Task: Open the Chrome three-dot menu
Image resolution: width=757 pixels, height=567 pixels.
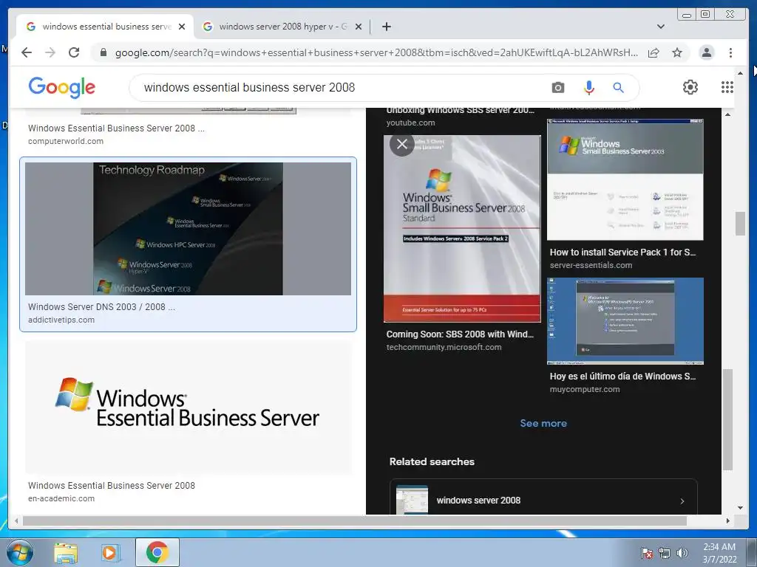Action: pos(730,52)
